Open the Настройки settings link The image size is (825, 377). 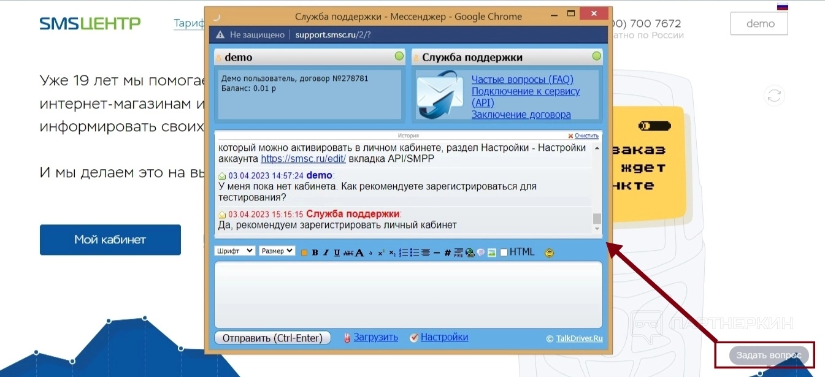point(444,337)
